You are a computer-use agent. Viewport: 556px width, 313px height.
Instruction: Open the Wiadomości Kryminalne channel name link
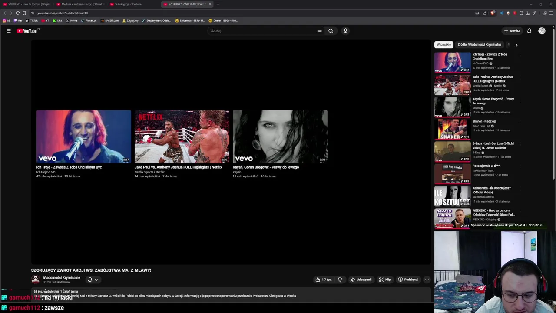tap(61, 278)
